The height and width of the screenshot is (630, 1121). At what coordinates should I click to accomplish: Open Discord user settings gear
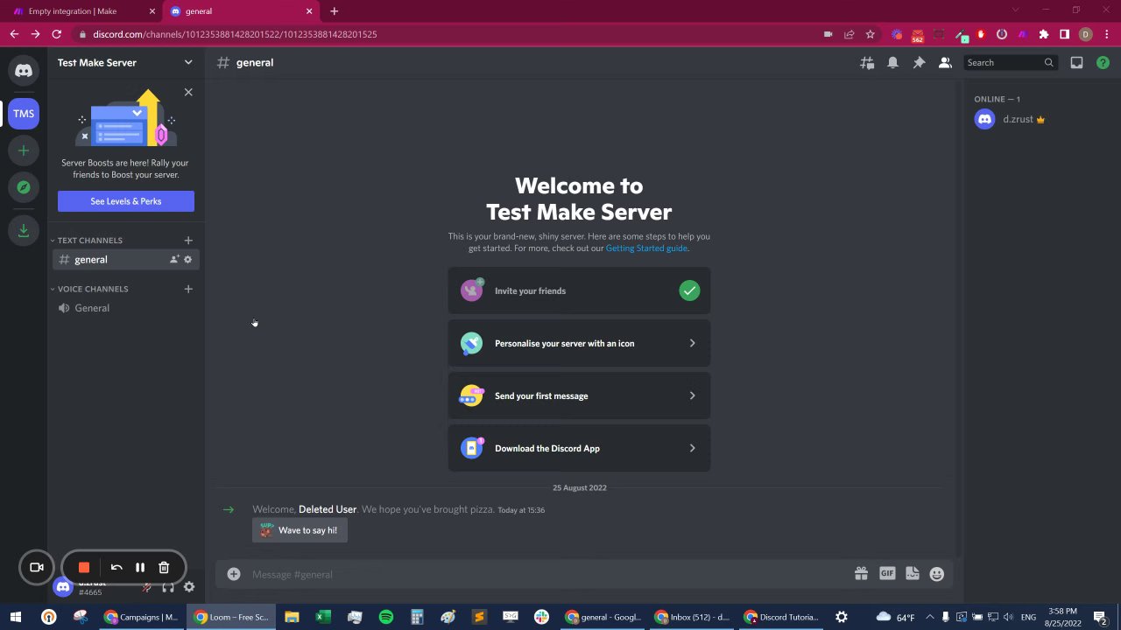(x=188, y=587)
